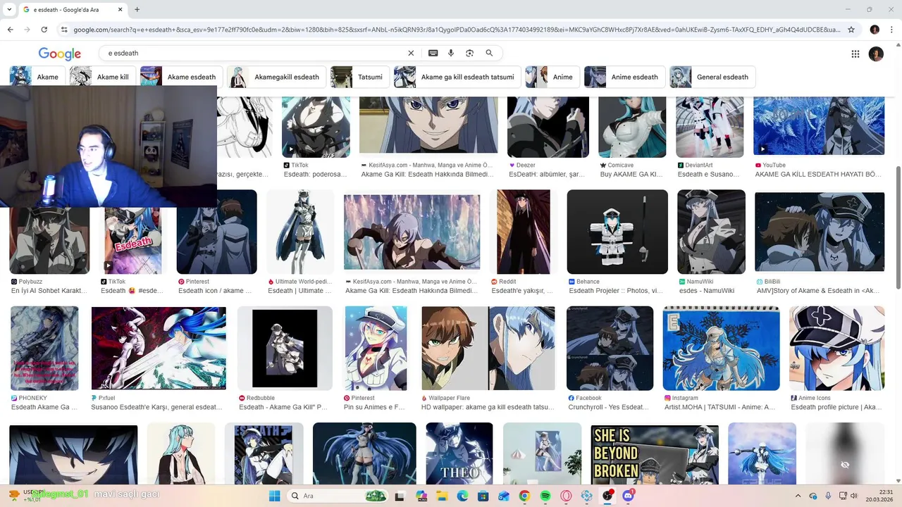View site information icon in address bar

coord(64,30)
